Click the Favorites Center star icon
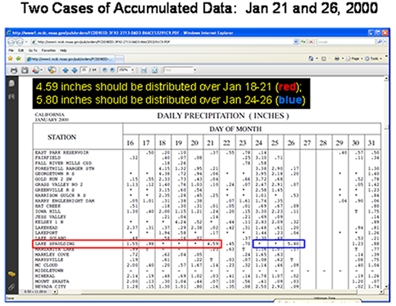 (11, 59)
